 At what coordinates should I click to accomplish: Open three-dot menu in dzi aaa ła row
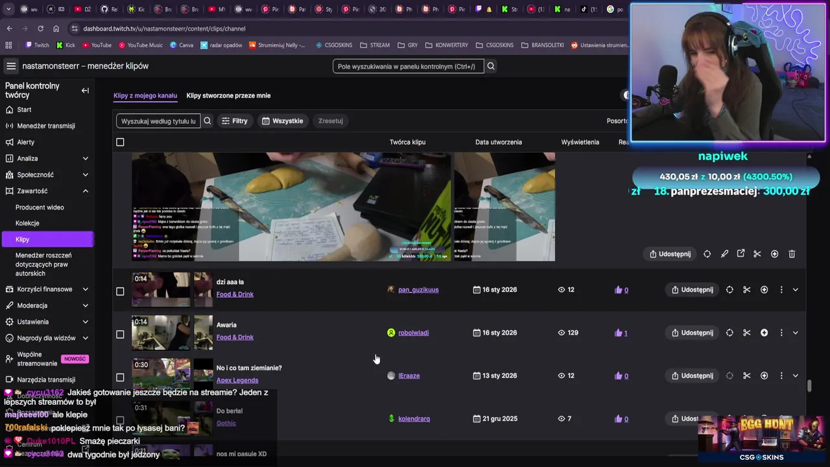coord(781,290)
